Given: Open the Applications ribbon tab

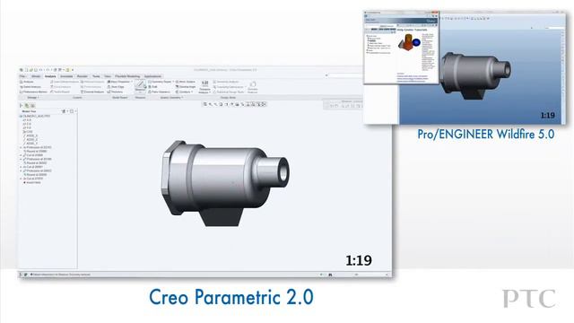Looking at the screenshot, I should [x=152, y=76].
